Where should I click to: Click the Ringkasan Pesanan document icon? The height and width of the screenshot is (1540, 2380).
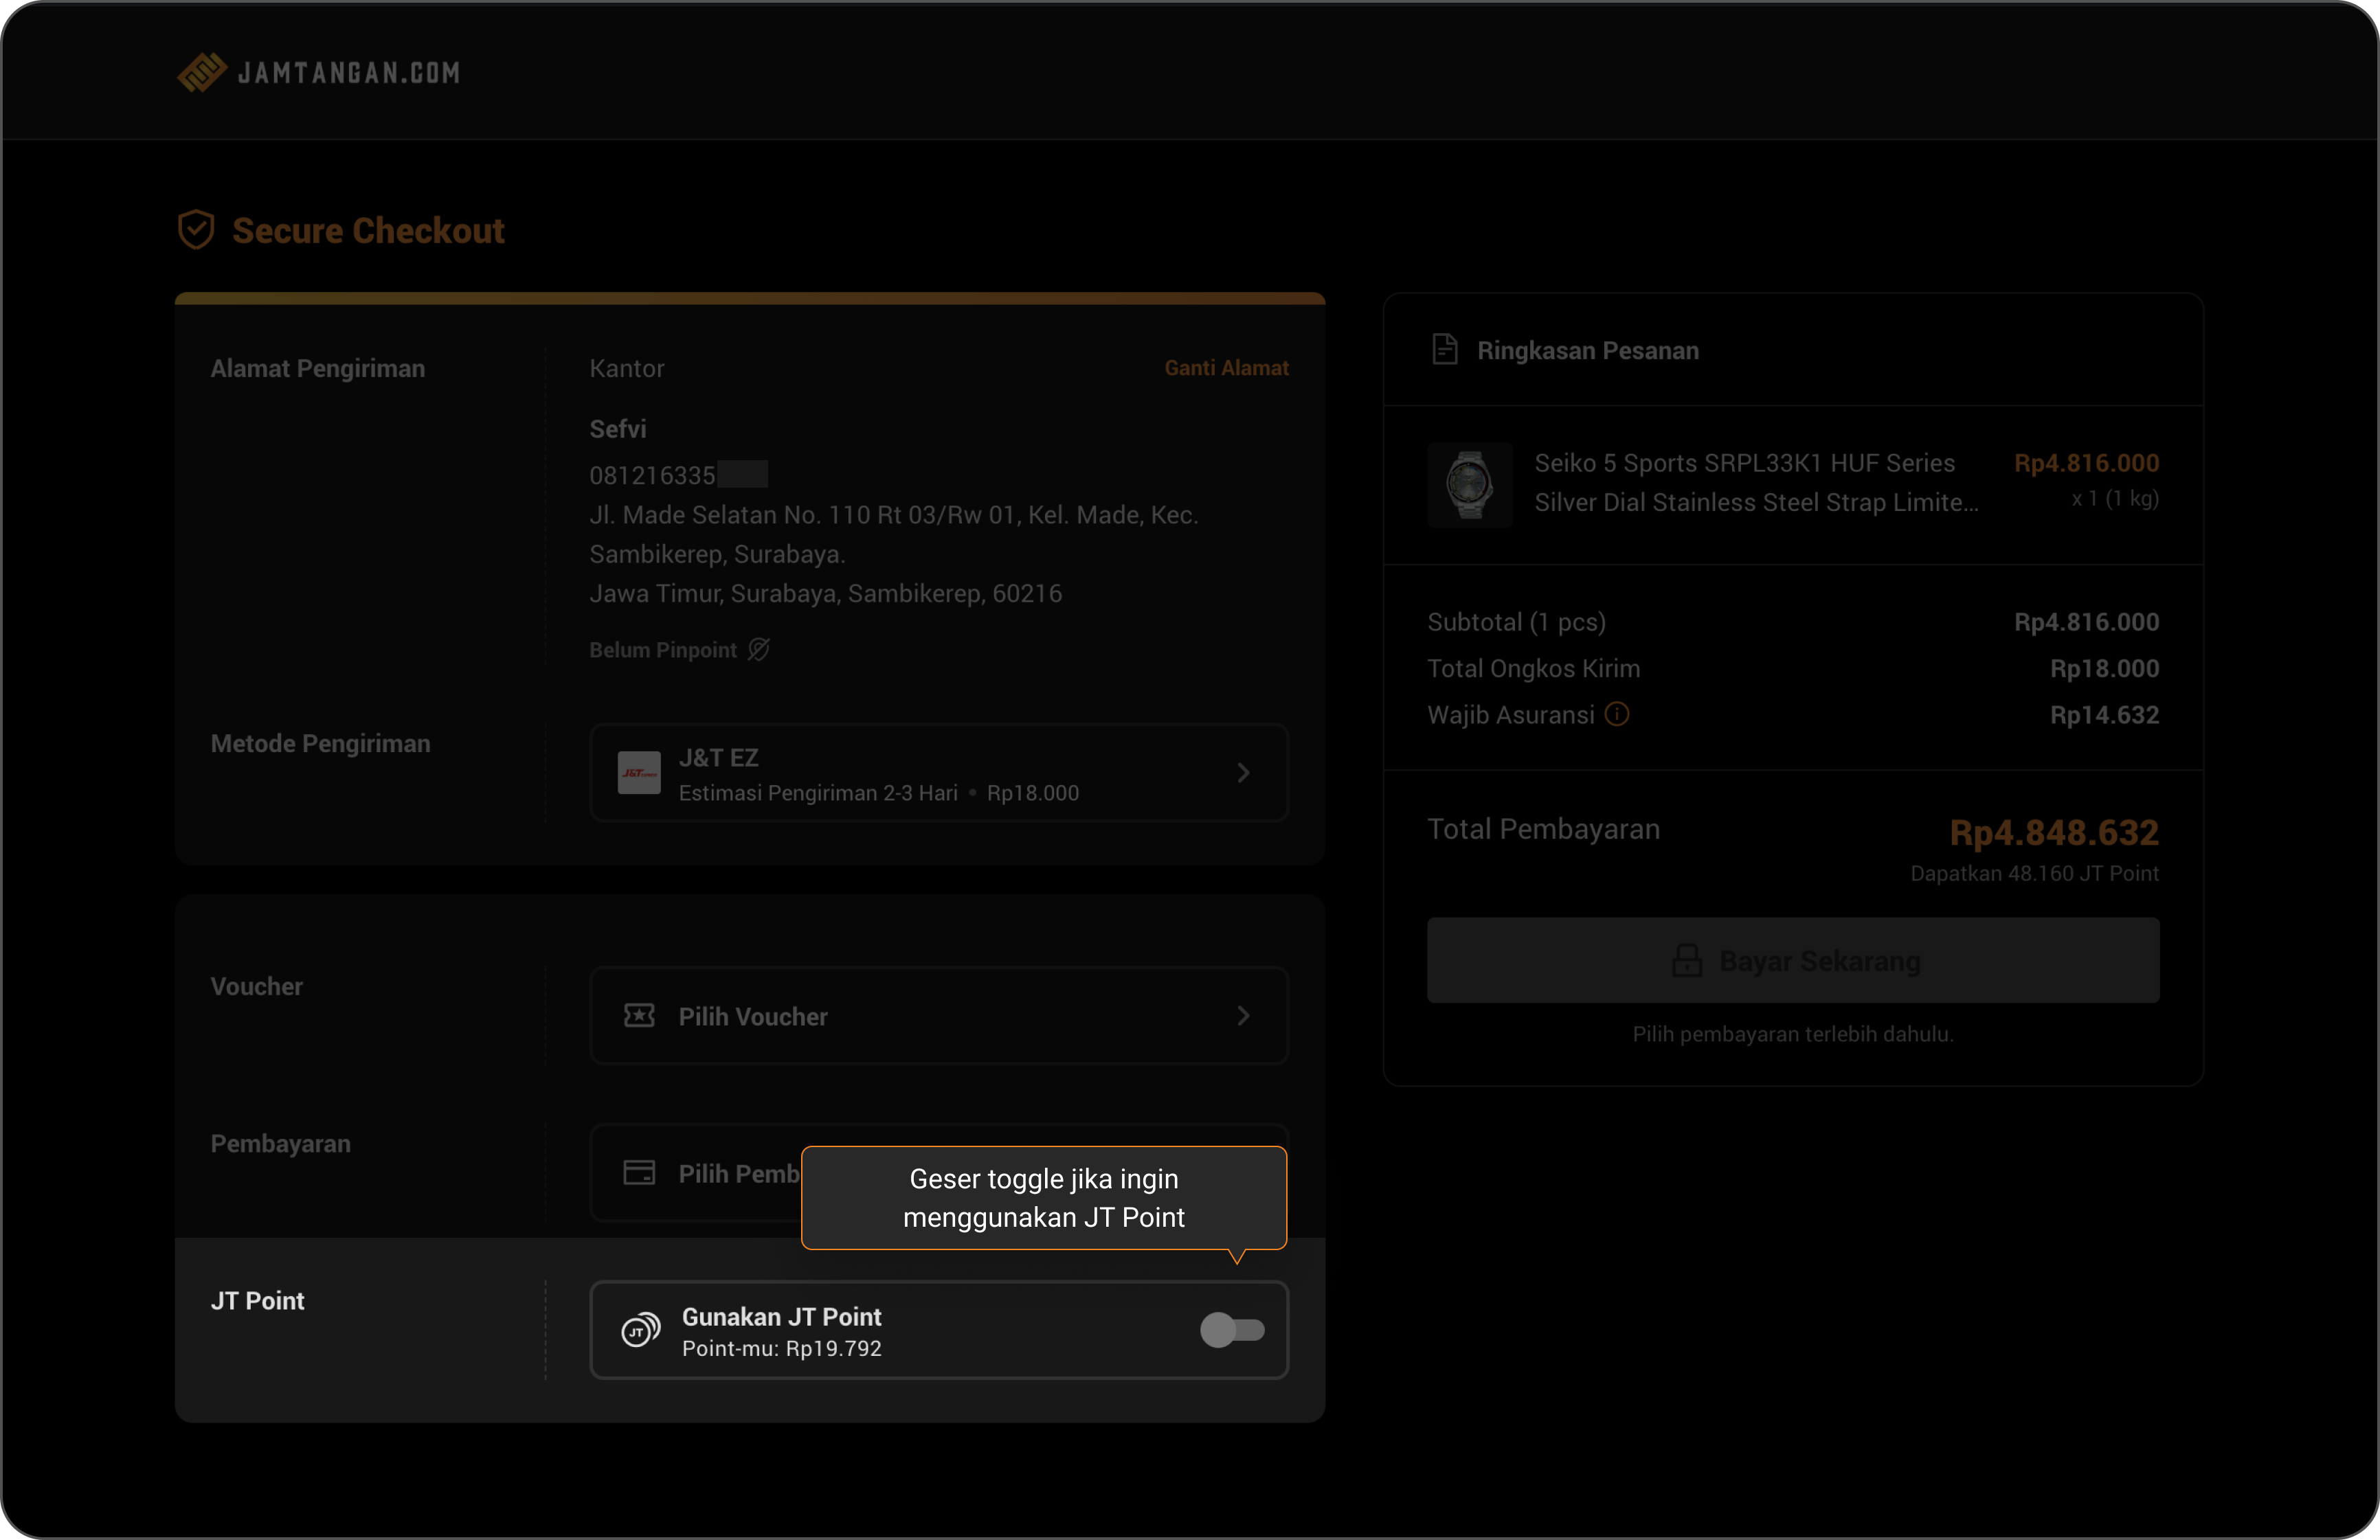click(x=1444, y=349)
